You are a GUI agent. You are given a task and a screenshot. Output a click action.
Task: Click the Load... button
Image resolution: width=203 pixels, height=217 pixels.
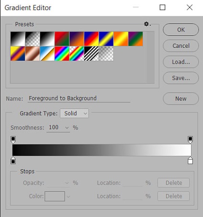coord(181,62)
